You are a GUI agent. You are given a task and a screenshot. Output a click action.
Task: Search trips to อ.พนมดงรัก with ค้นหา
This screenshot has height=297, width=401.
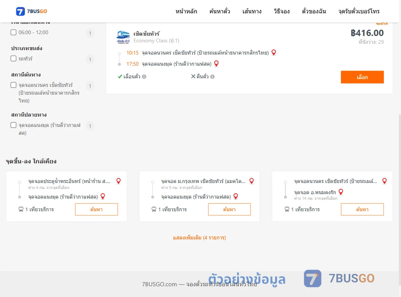(362, 209)
